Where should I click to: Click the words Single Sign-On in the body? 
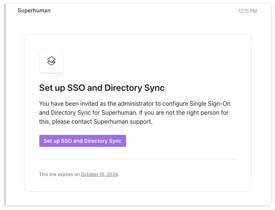pos(210,104)
